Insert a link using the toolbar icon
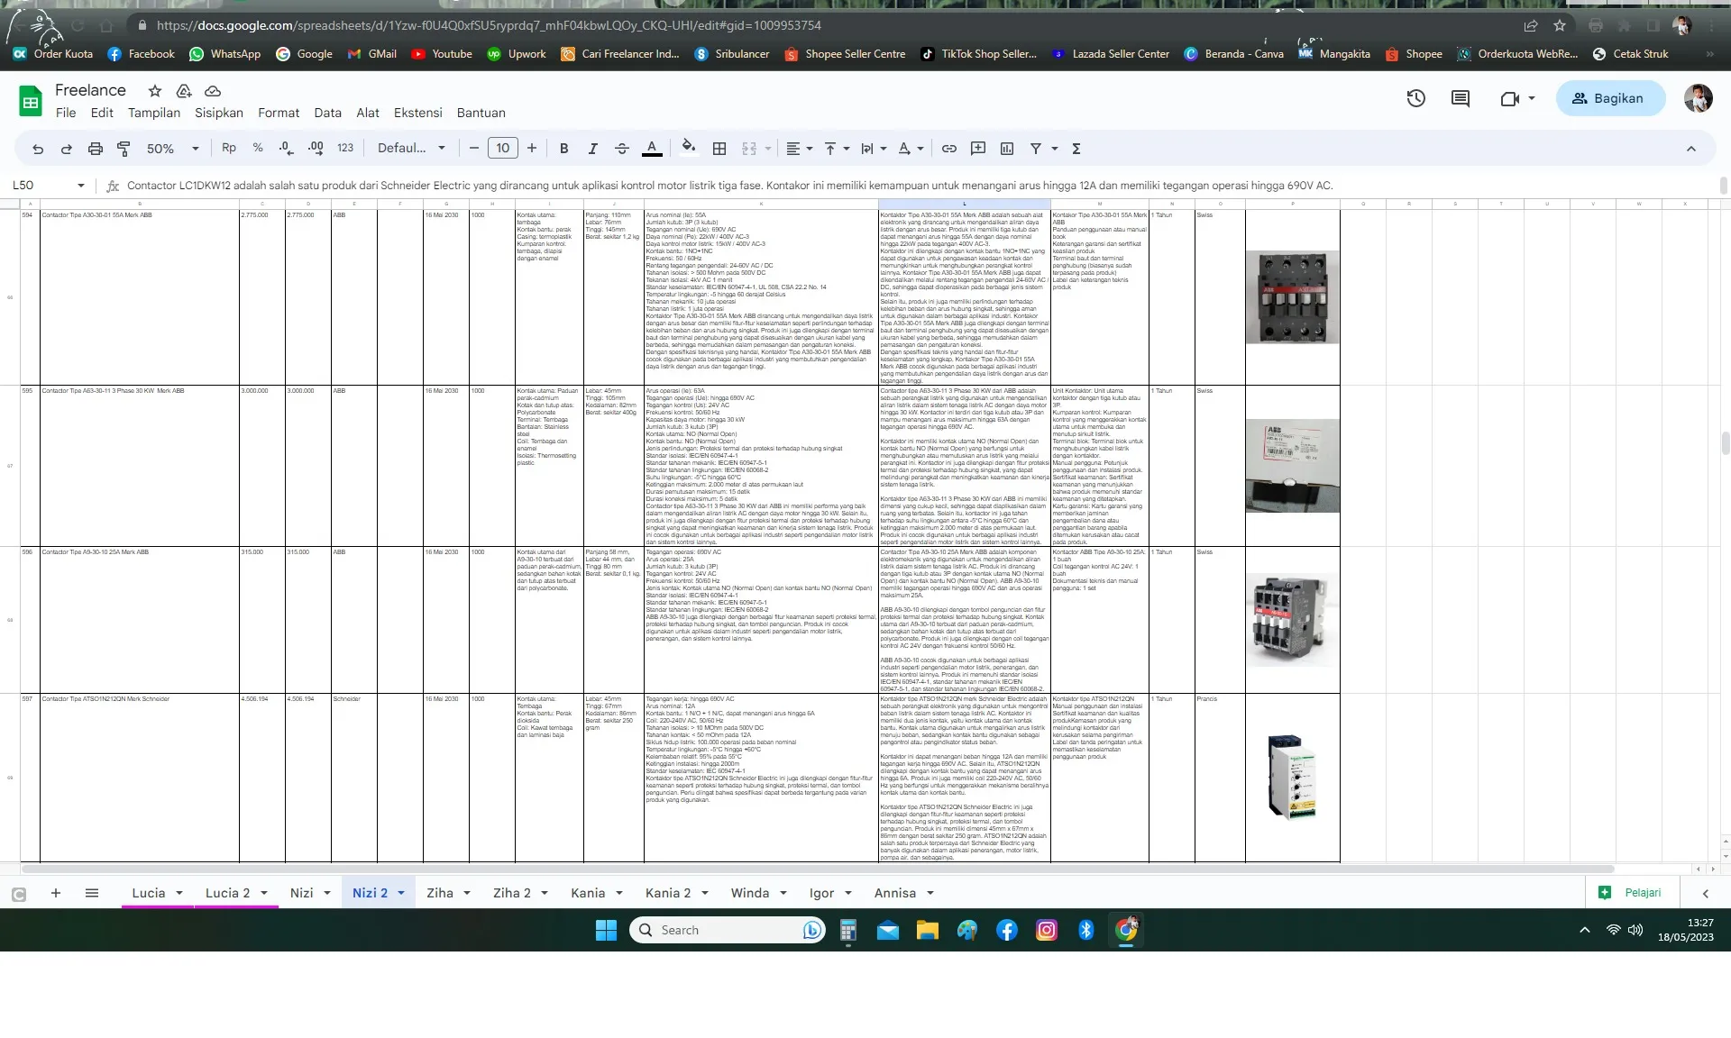The width and height of the screenshot is (1731, 1038). (948, 149)
